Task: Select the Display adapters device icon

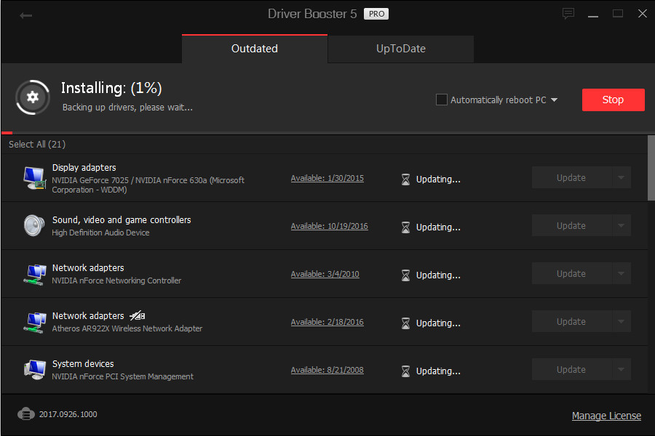Action: click(x=33, y=177)
